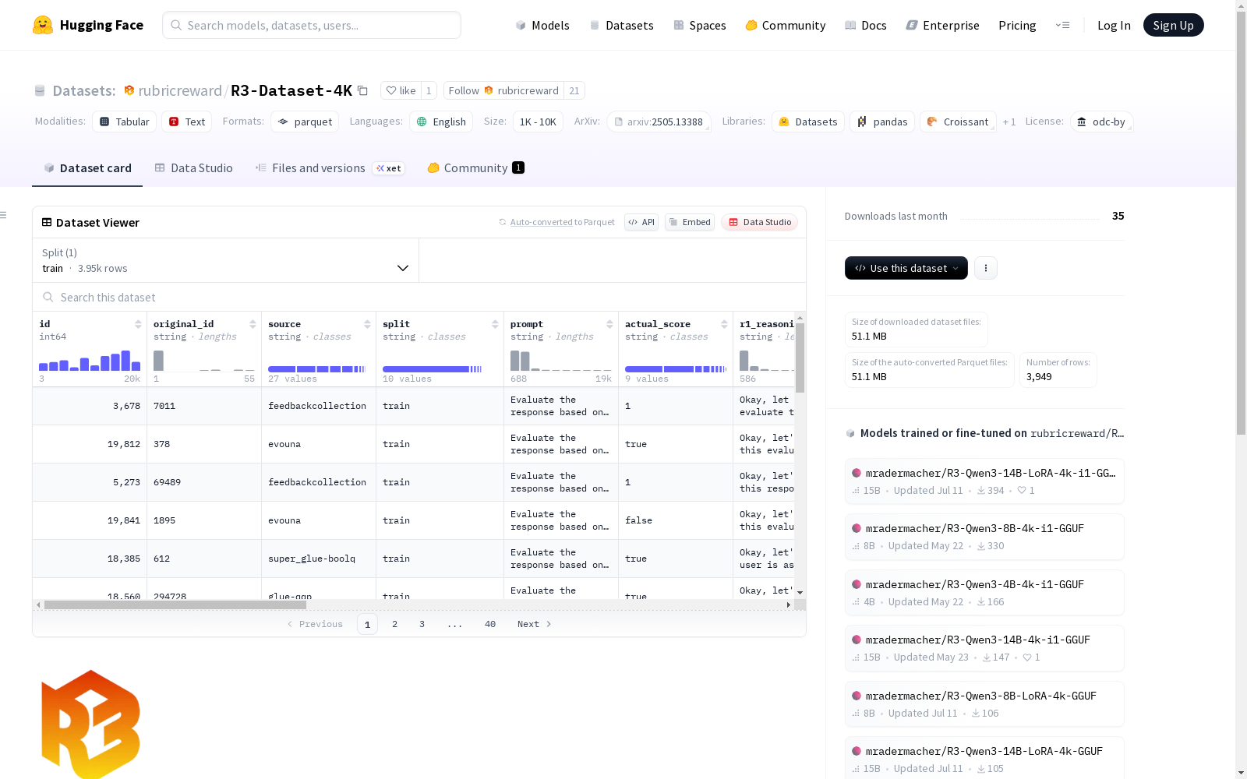Select the English language tag
This screenshot has height=779, width=1247.
[x=441, y=122]
